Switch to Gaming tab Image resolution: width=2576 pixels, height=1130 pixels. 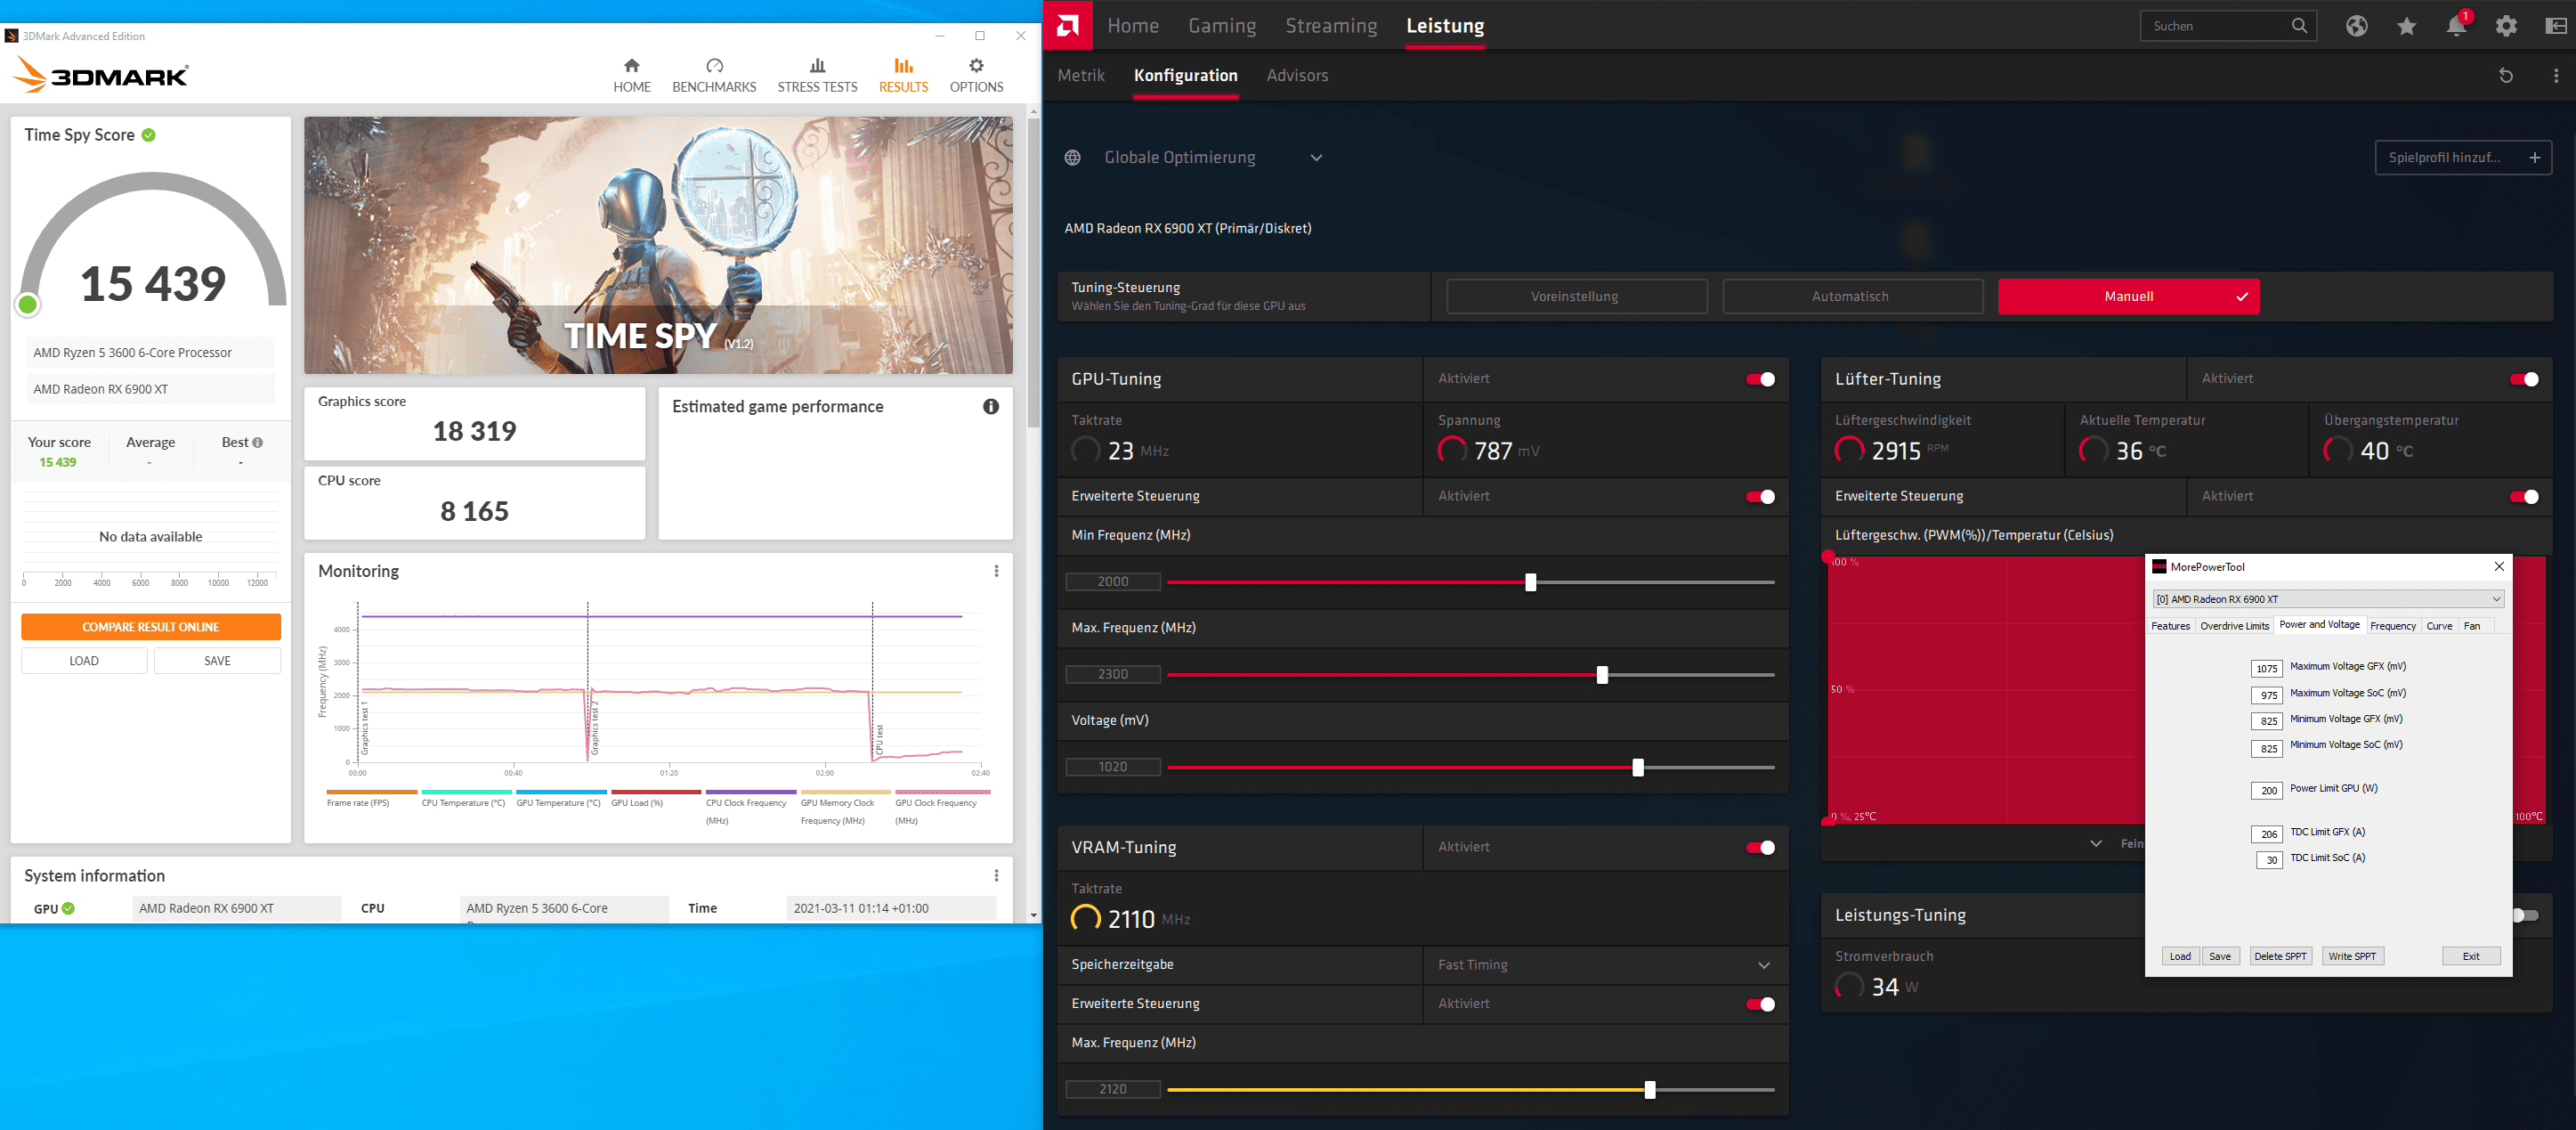pyautogui.click(x=1222, y=26)
